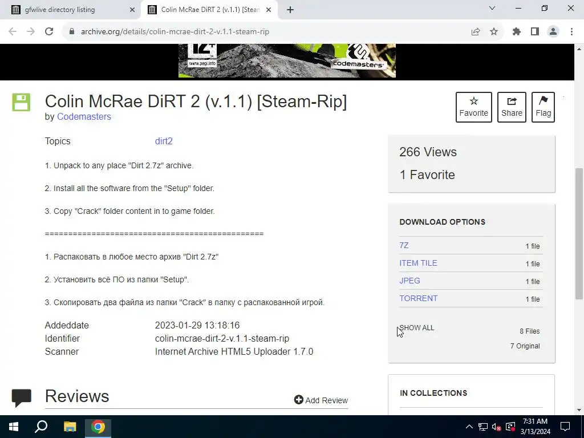Click the Internet Archive HTML5 Uploader 1.7.0 text

pyautogui.click(x=234, y=351)
